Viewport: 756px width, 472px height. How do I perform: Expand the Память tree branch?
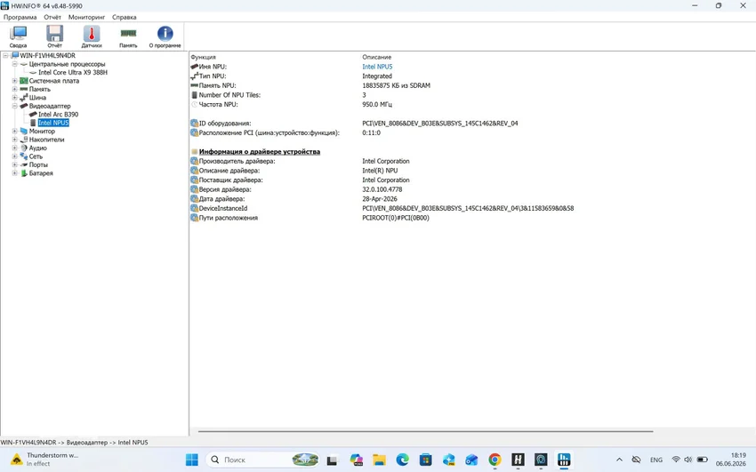tap(14, 89)
